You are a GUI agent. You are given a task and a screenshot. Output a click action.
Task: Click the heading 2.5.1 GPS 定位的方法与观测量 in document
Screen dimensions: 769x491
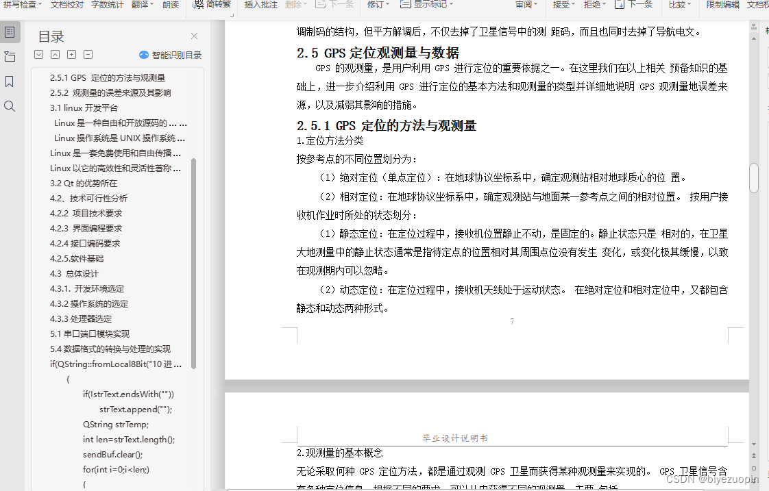(x=387, y=126)
